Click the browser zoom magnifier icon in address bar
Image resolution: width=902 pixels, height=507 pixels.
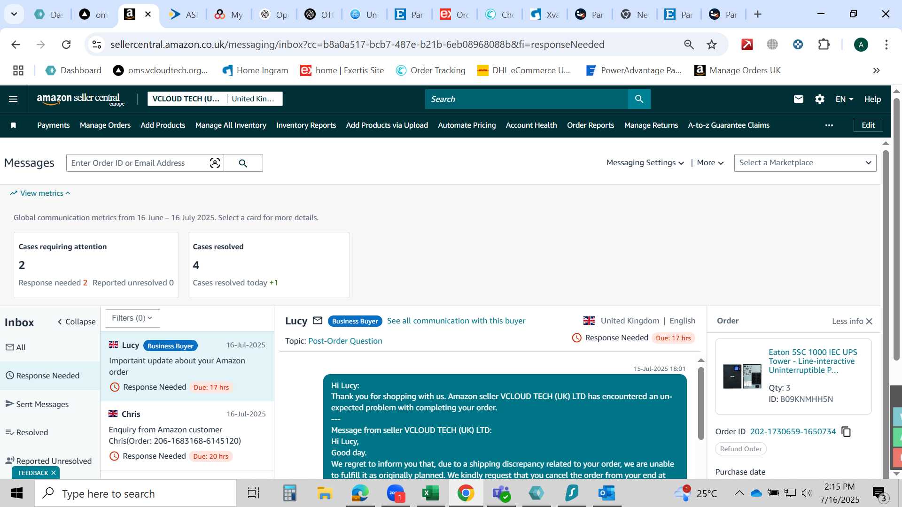coord(689,45)
